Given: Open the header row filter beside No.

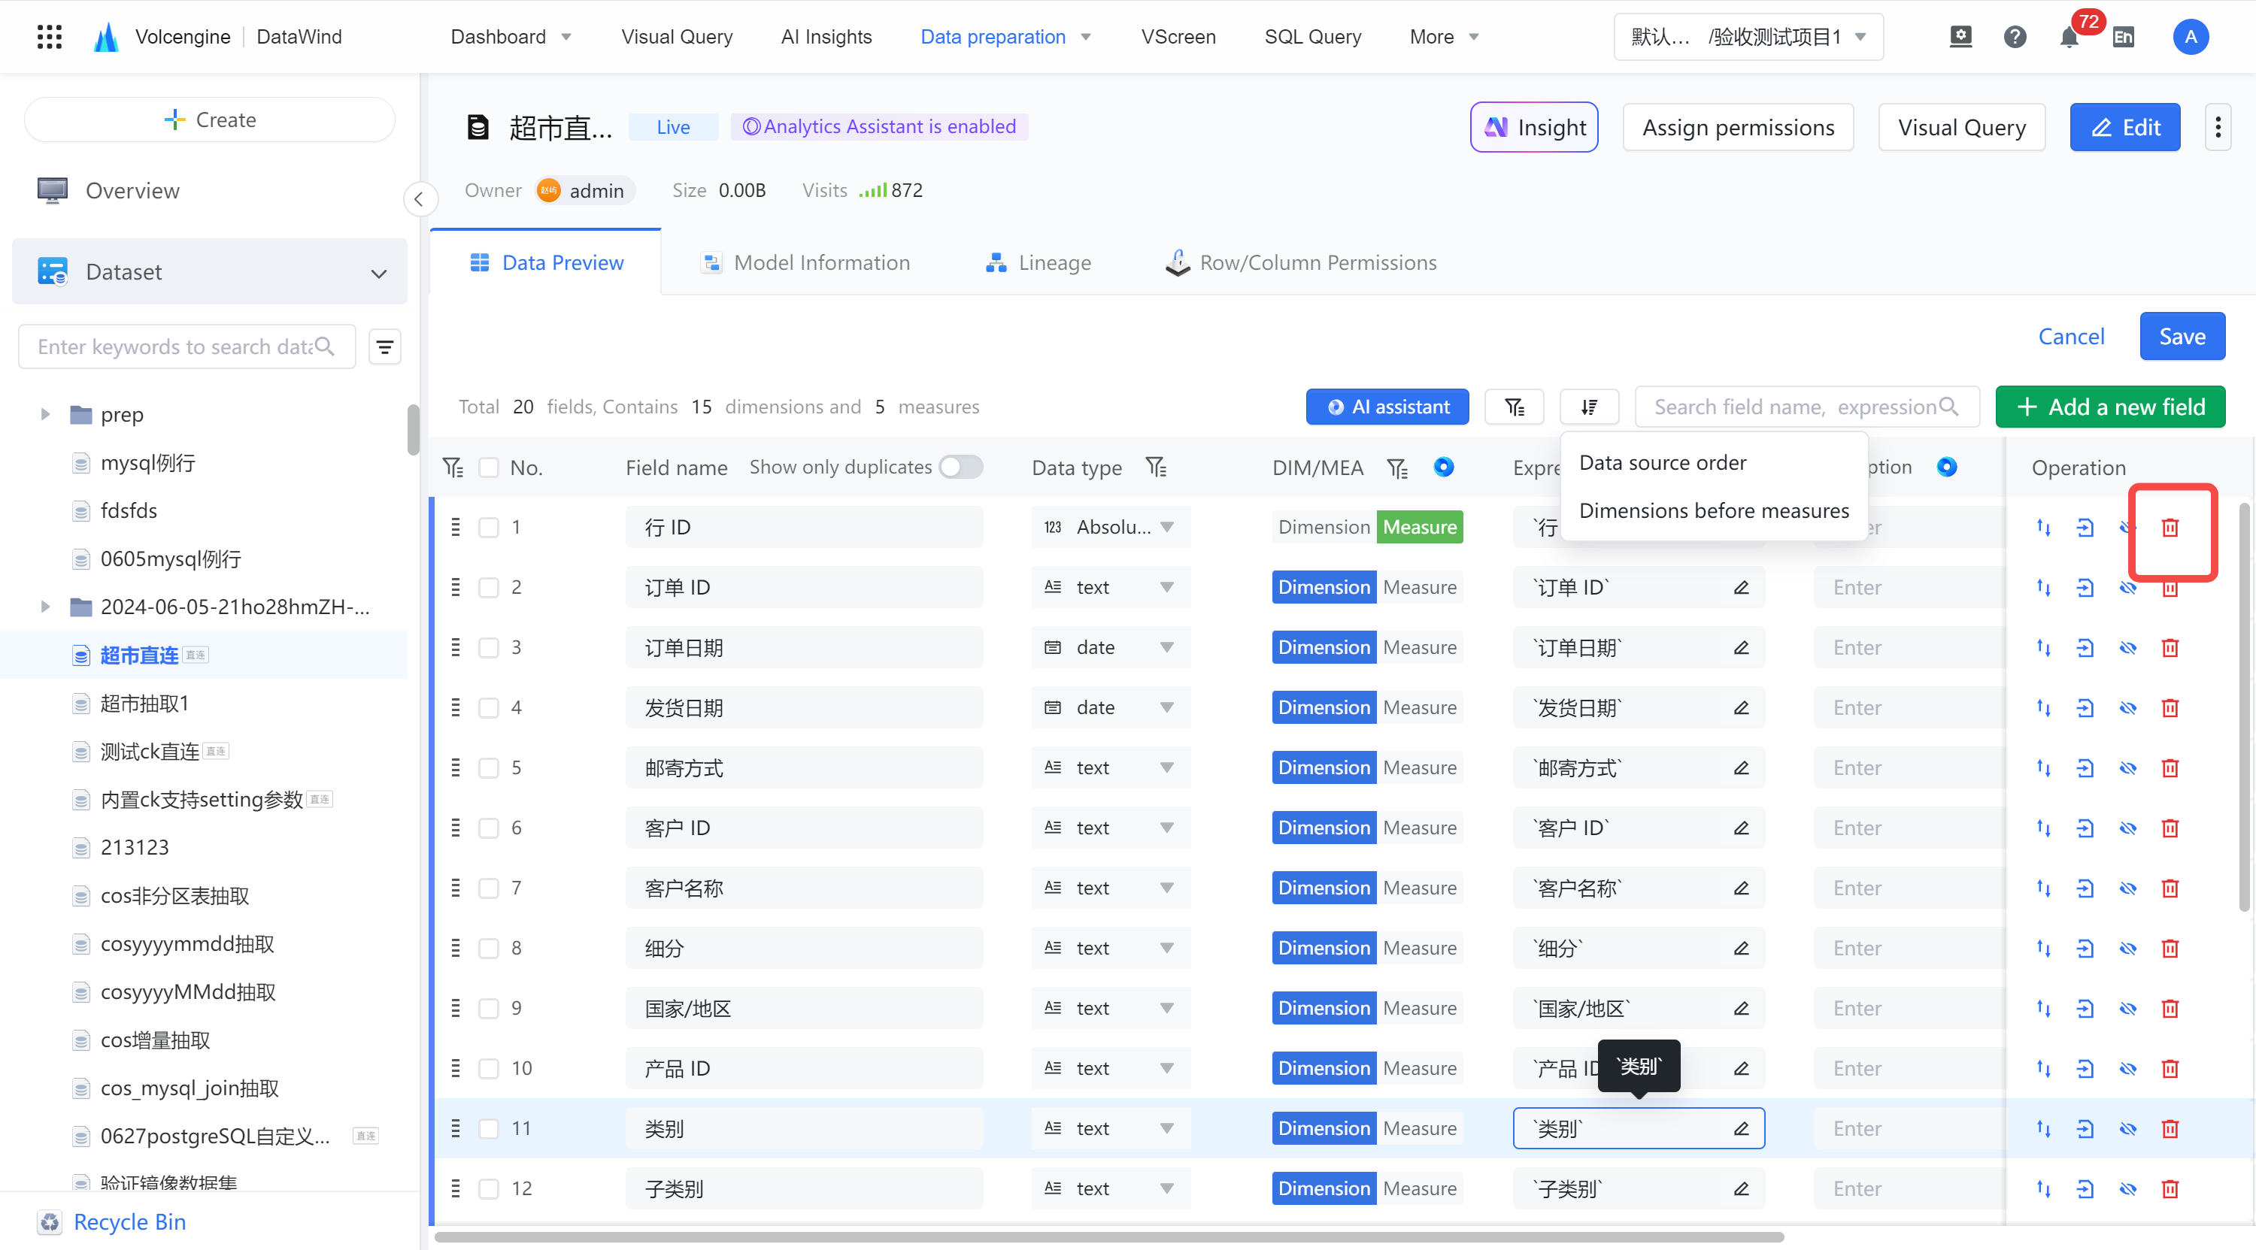Looking at the screenshot, I should (453, 468).
